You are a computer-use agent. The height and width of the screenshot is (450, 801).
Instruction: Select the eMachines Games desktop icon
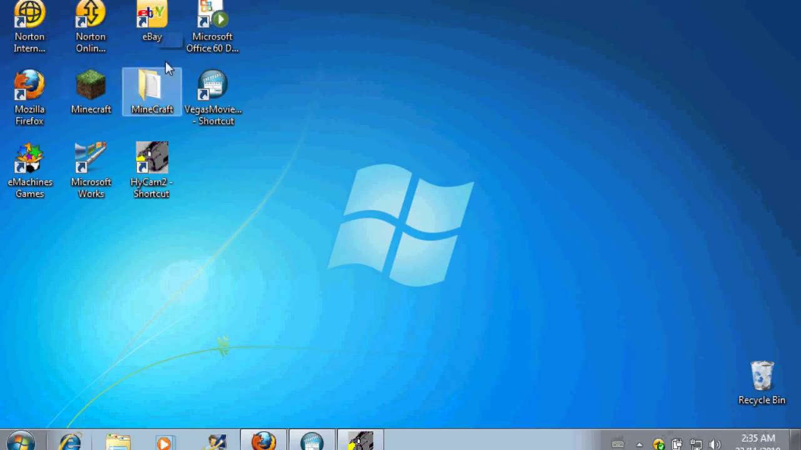click(29, 170)
